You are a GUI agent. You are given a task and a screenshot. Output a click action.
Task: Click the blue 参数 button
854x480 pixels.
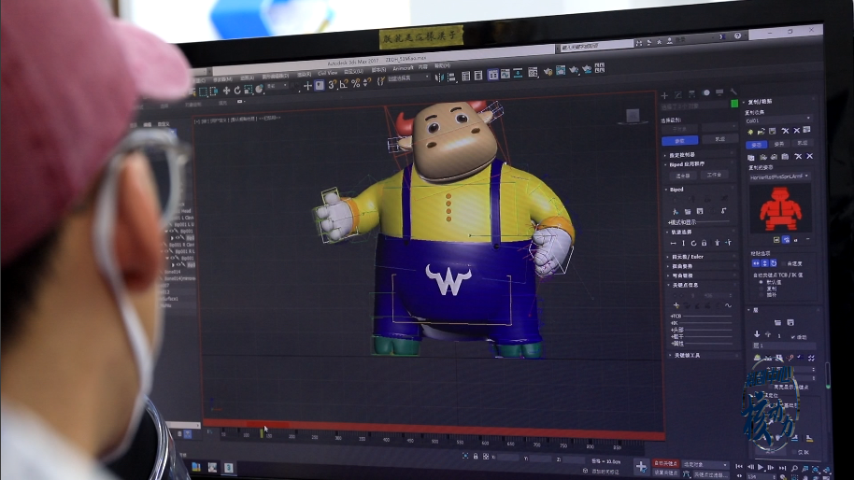pyautogui.click(x=679, y=140)
